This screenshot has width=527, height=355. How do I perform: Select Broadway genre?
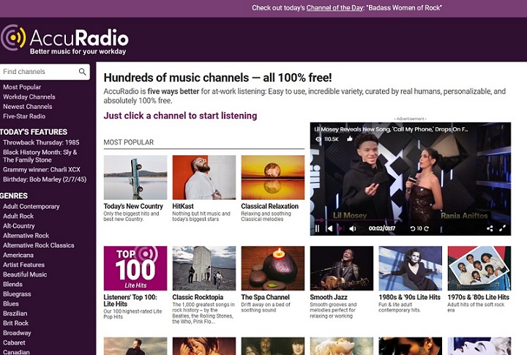coord(17,333)
